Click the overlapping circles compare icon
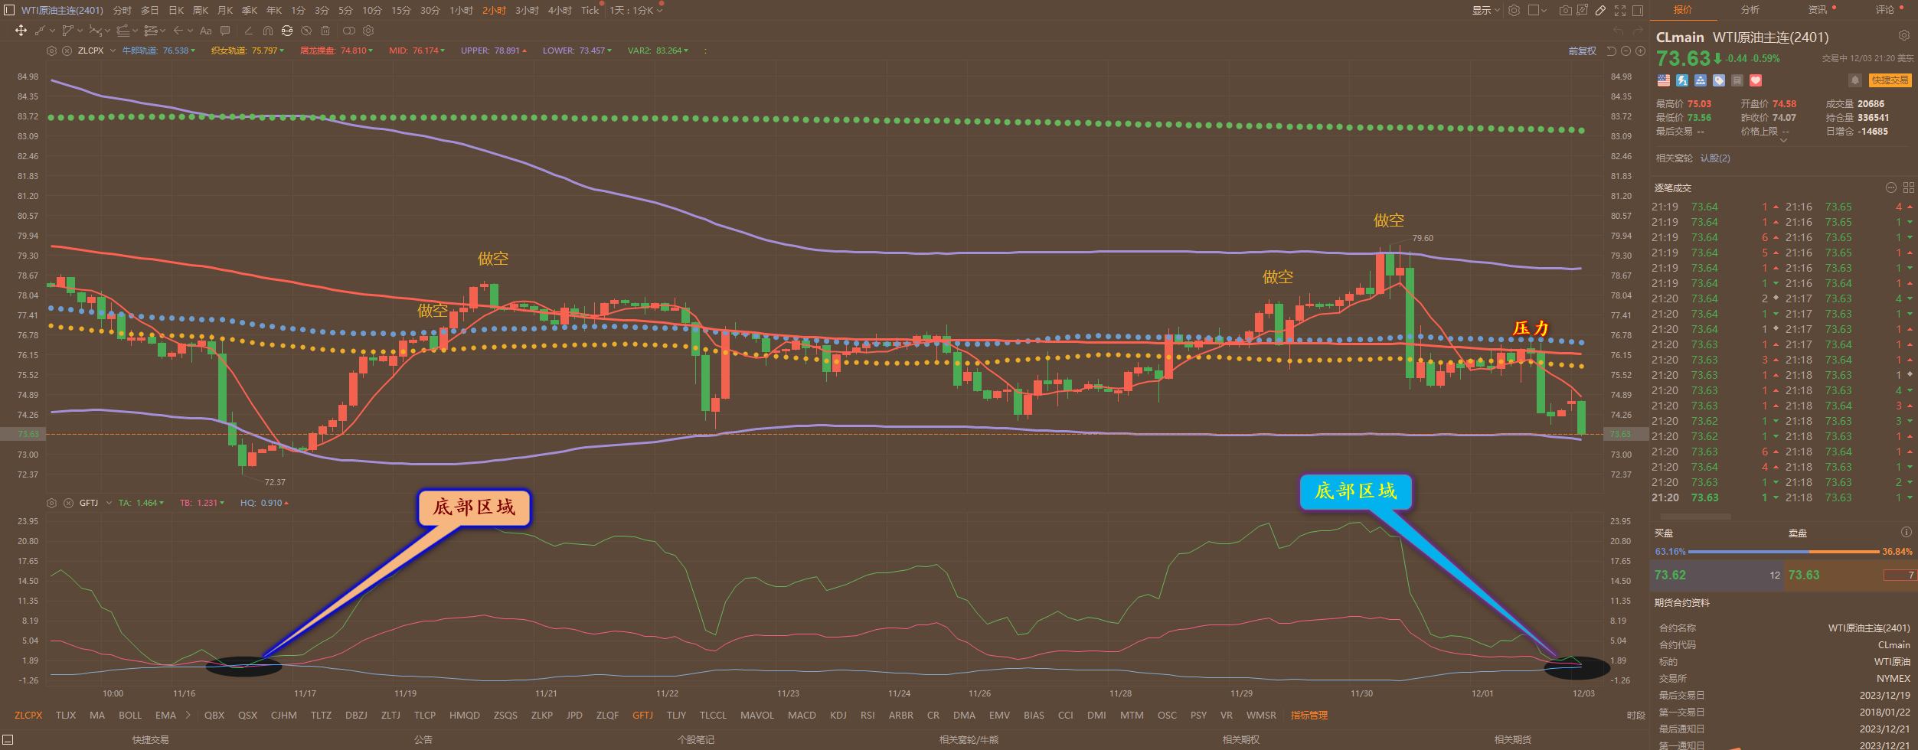 point(349,31)
